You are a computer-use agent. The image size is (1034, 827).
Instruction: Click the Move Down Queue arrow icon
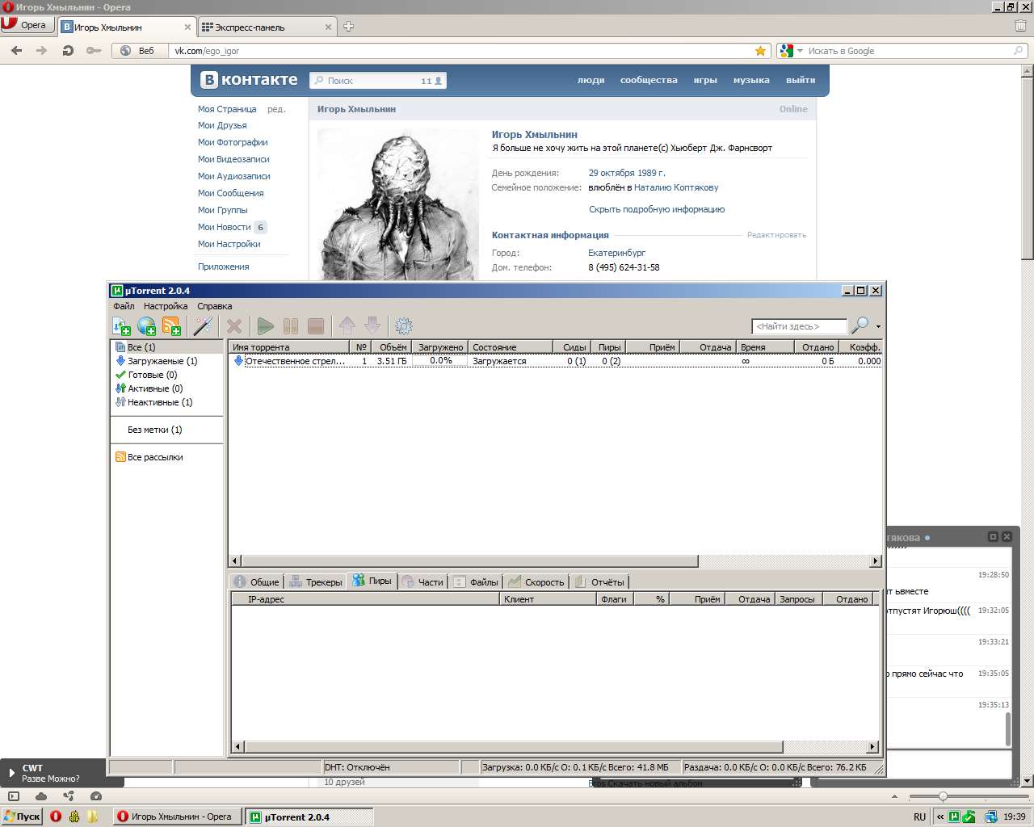coord(372,325)
